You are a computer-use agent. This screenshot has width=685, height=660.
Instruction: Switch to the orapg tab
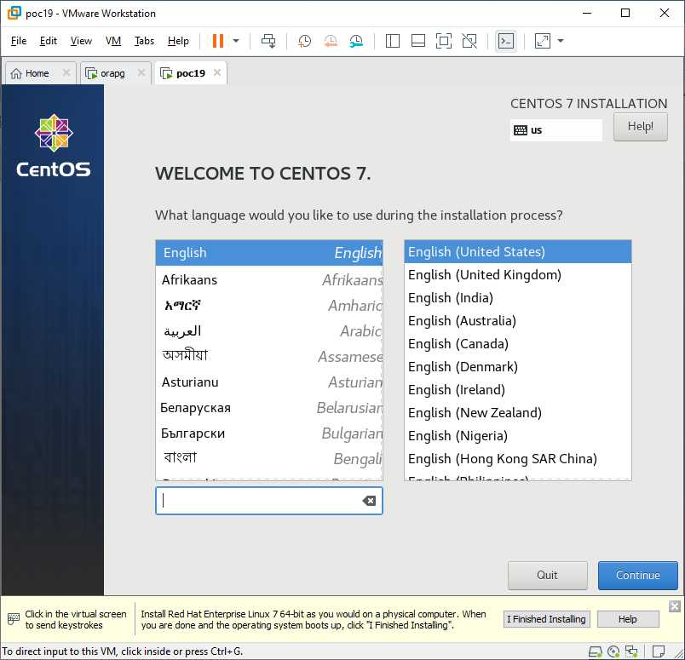(112, 73)
